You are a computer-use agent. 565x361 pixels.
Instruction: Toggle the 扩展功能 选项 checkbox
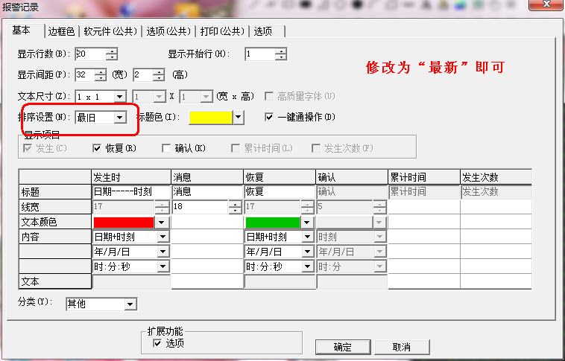pos(157,343)
